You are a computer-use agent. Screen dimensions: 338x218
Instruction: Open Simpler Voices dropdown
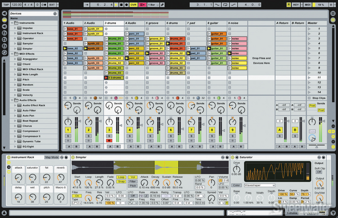coord(222,203)
